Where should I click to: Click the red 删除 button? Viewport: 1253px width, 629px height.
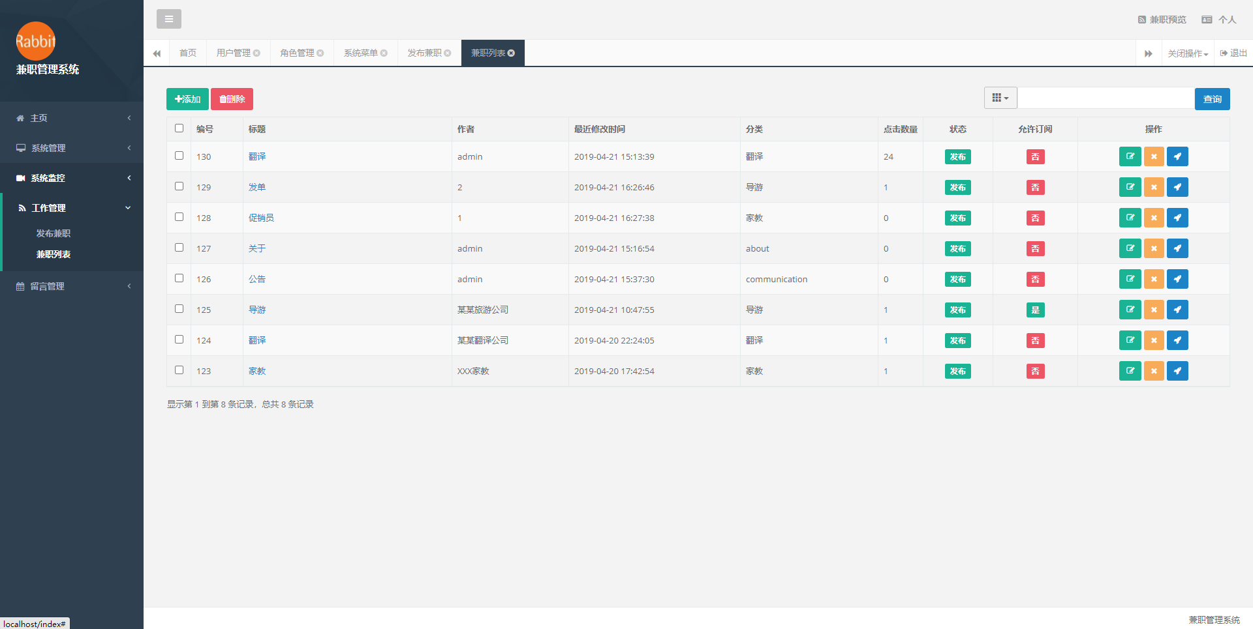[x=232, y=99]
